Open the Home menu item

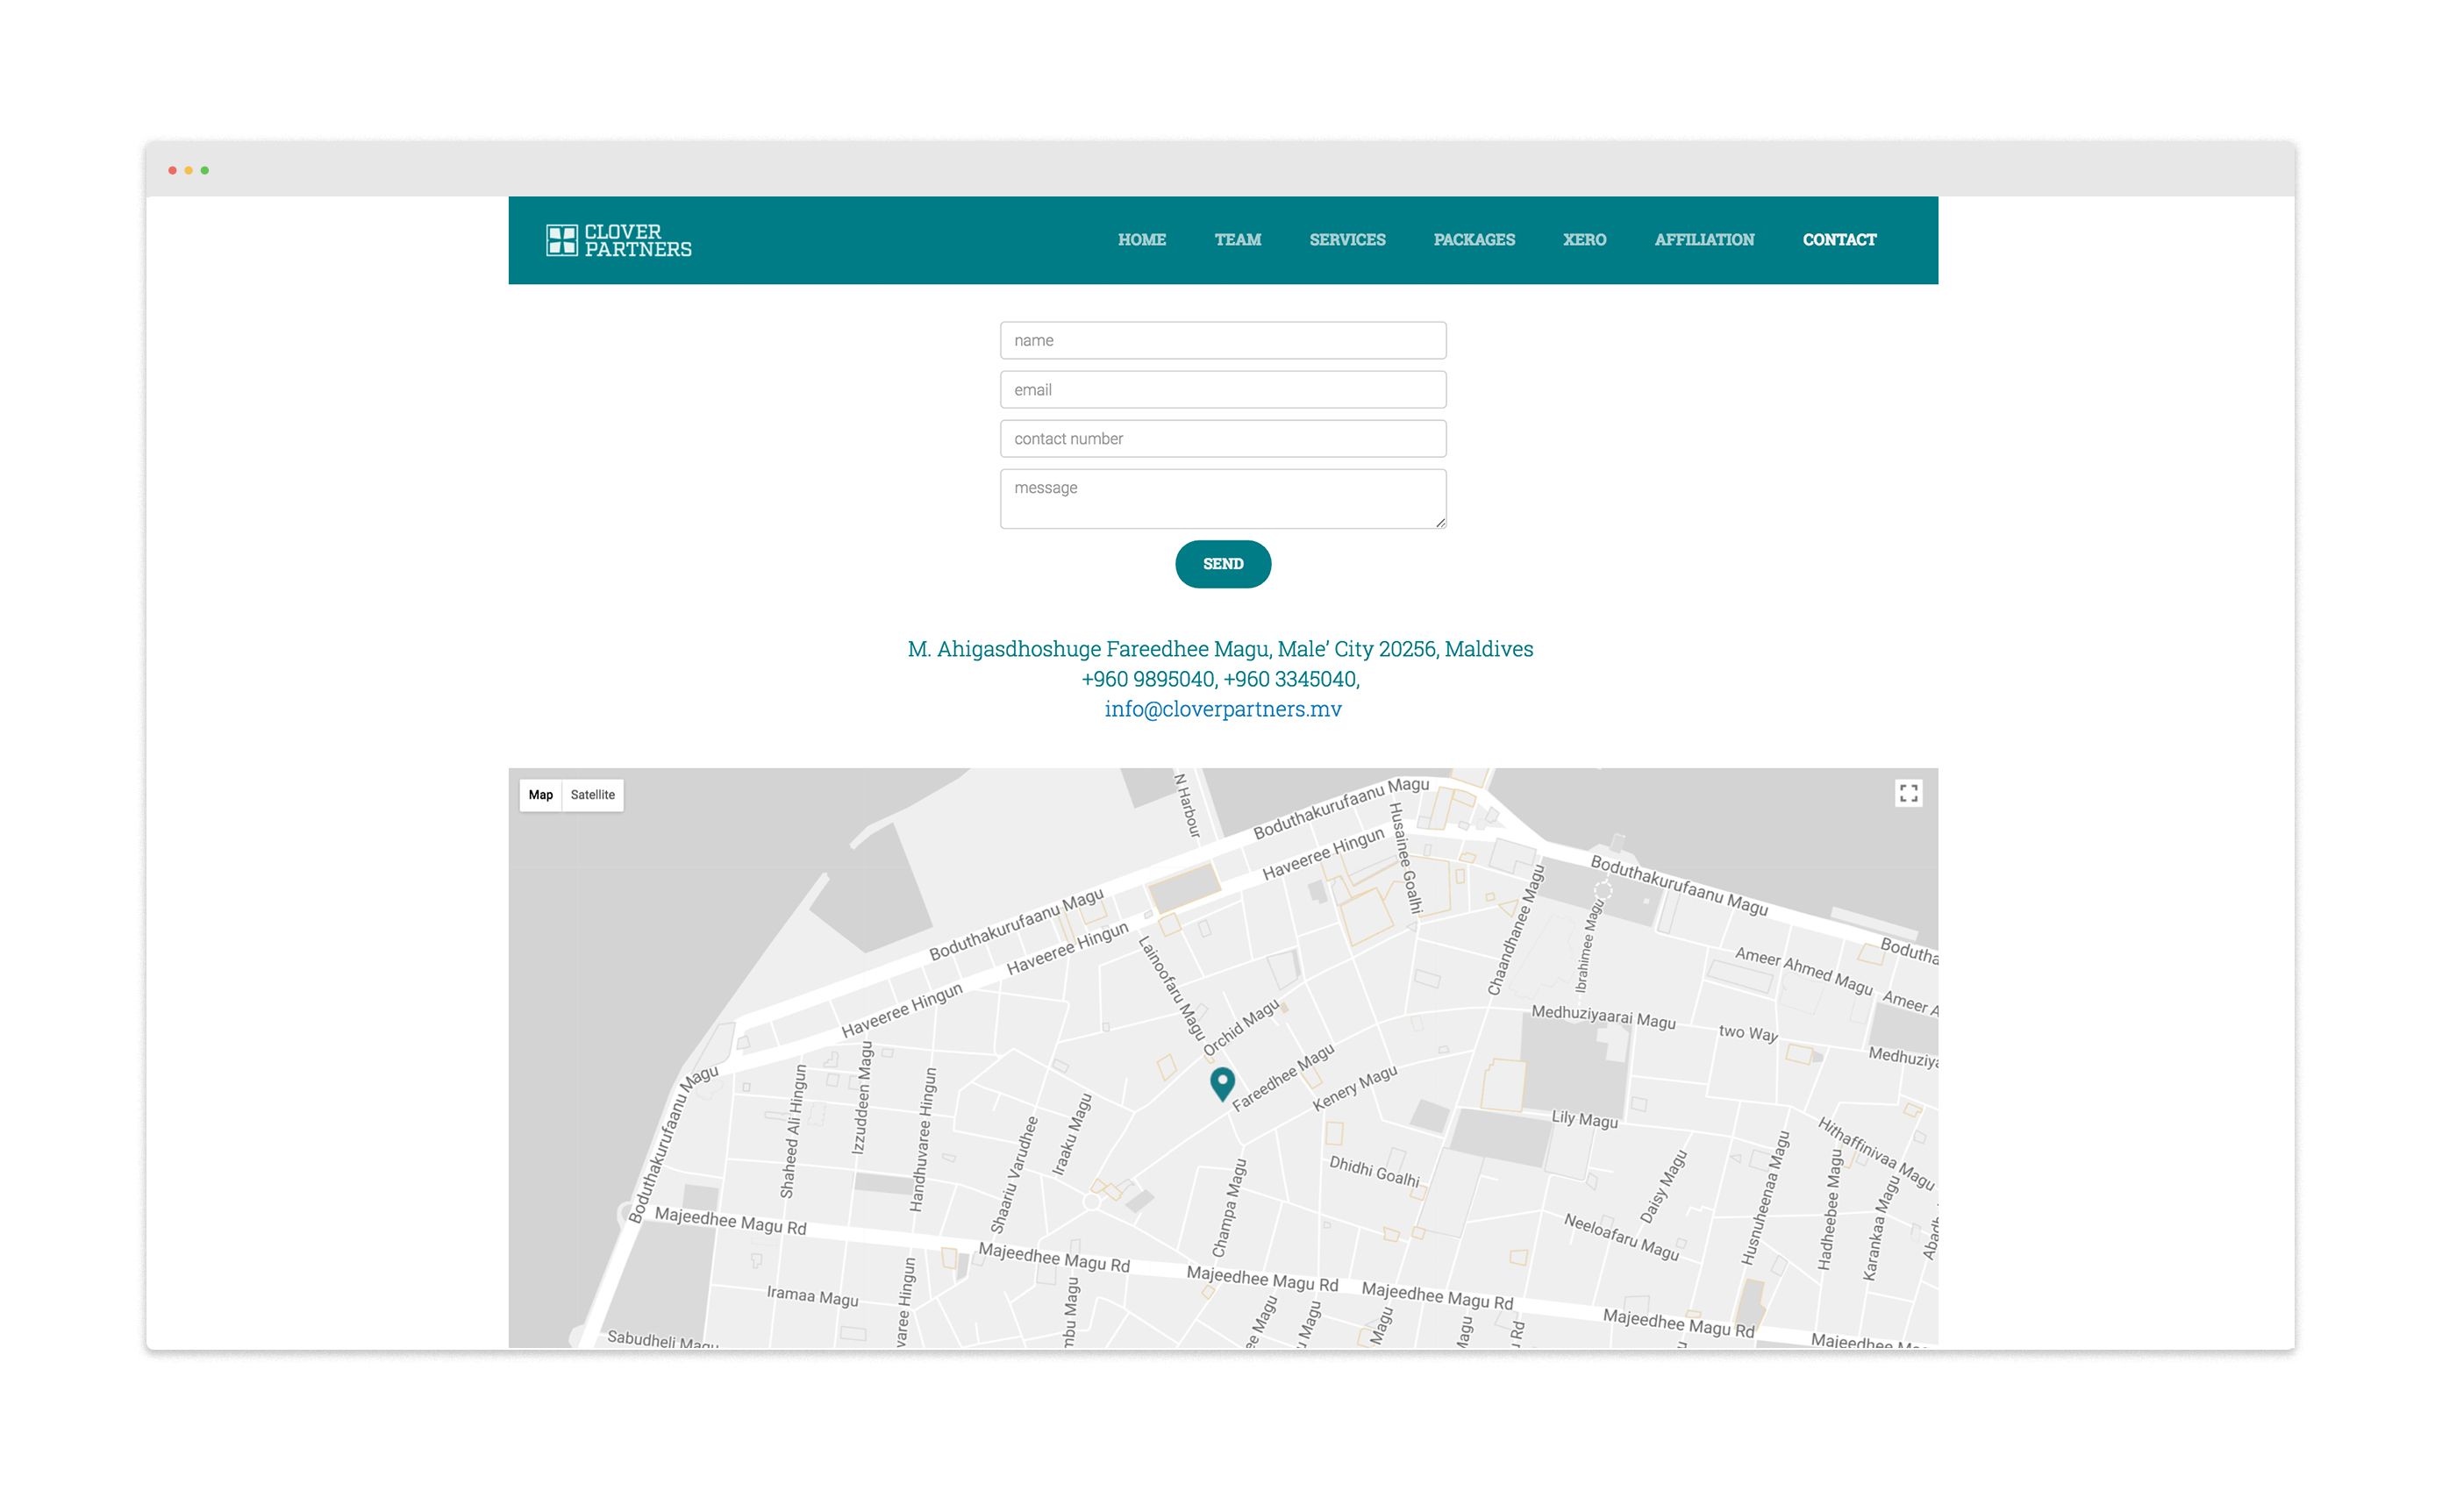tap(1141, 240)
